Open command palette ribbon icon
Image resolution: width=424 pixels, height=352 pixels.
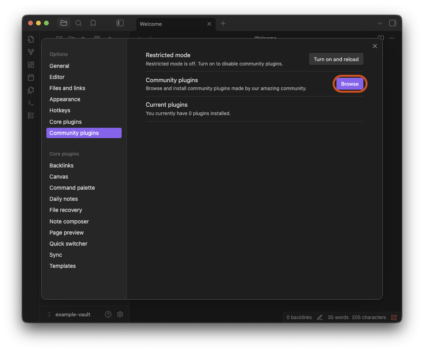pyautogui.click(x=31, y=103)
